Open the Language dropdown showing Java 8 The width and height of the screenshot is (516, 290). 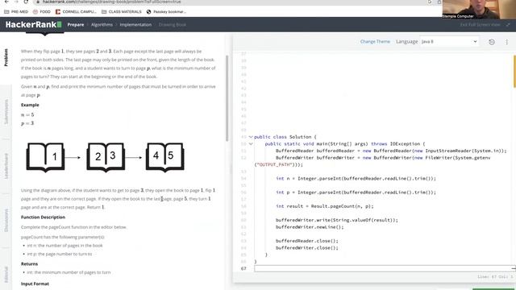click(449, 42)
